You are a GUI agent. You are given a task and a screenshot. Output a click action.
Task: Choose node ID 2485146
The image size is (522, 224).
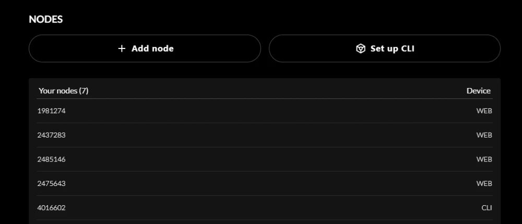(x=51, y=159)
